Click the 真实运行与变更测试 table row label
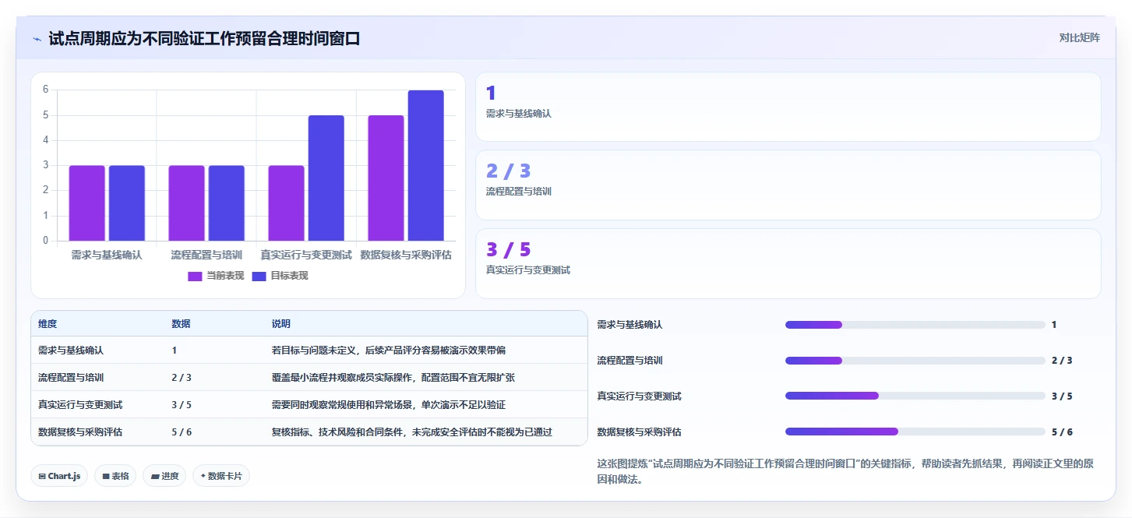1132x518 pixels. (80, 405)
